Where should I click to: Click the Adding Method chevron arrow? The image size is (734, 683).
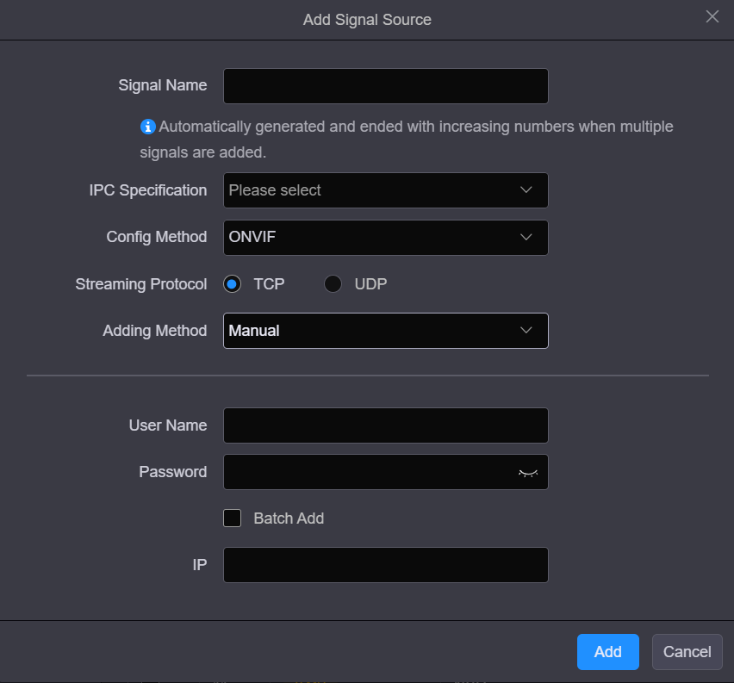tap(526, 331)
